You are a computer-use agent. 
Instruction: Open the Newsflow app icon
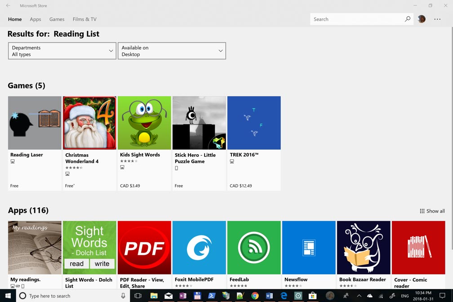(x=309, y=248)
